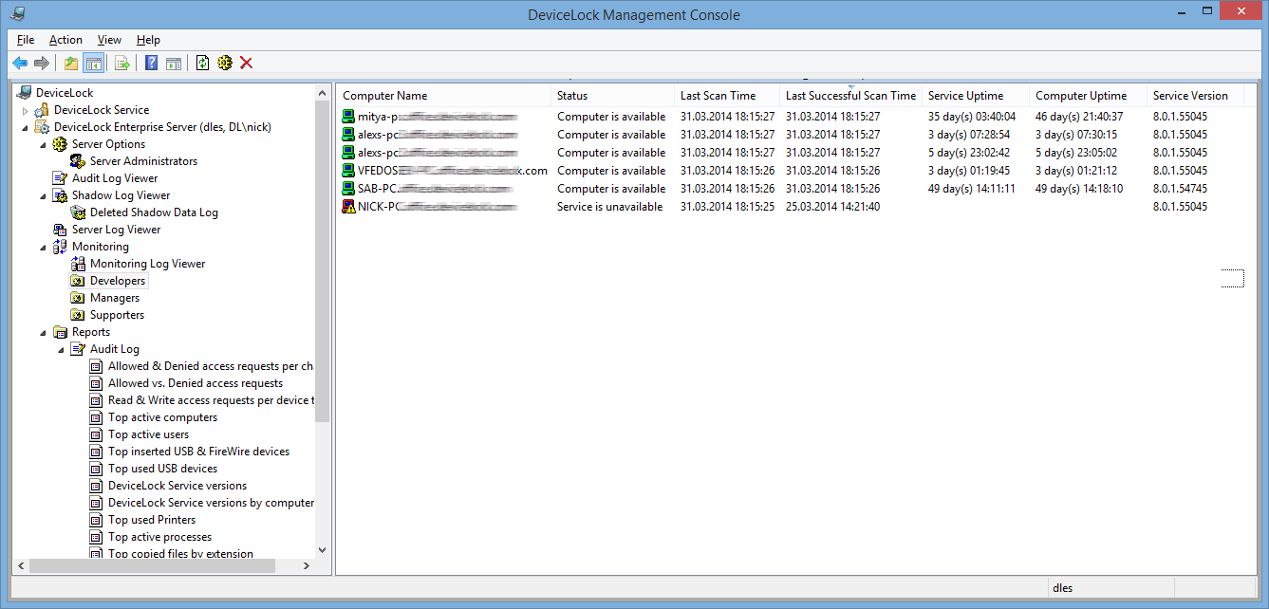The height and width of the screenshot is (609, 1269).
Task: Click the Managers folder icon
Action: click(x=78, y=298)
